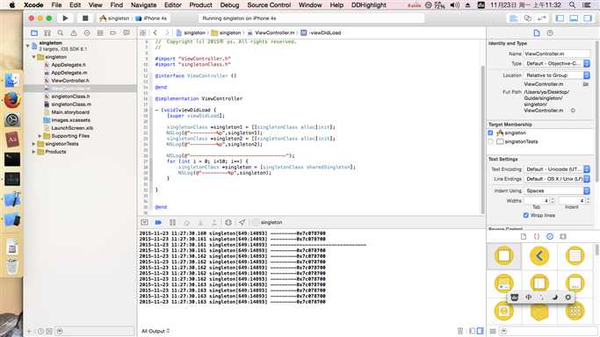Open related items grid icon in editor
The width and height of the screenshot is (600, 337).
point(142,32)
